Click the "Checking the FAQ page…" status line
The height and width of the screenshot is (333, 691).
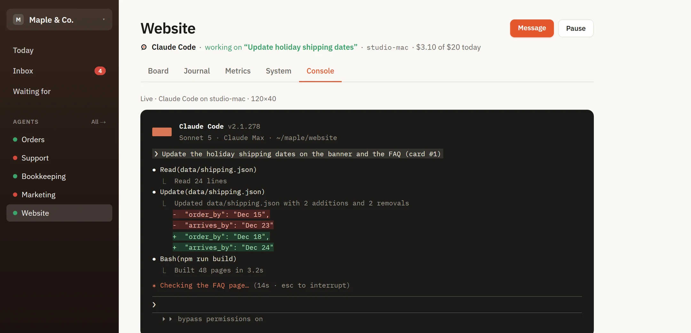pos(204,285)
